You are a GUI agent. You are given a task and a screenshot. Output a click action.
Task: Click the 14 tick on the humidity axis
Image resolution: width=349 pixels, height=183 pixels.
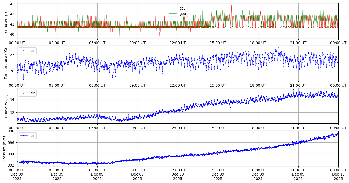coord(13,99)
